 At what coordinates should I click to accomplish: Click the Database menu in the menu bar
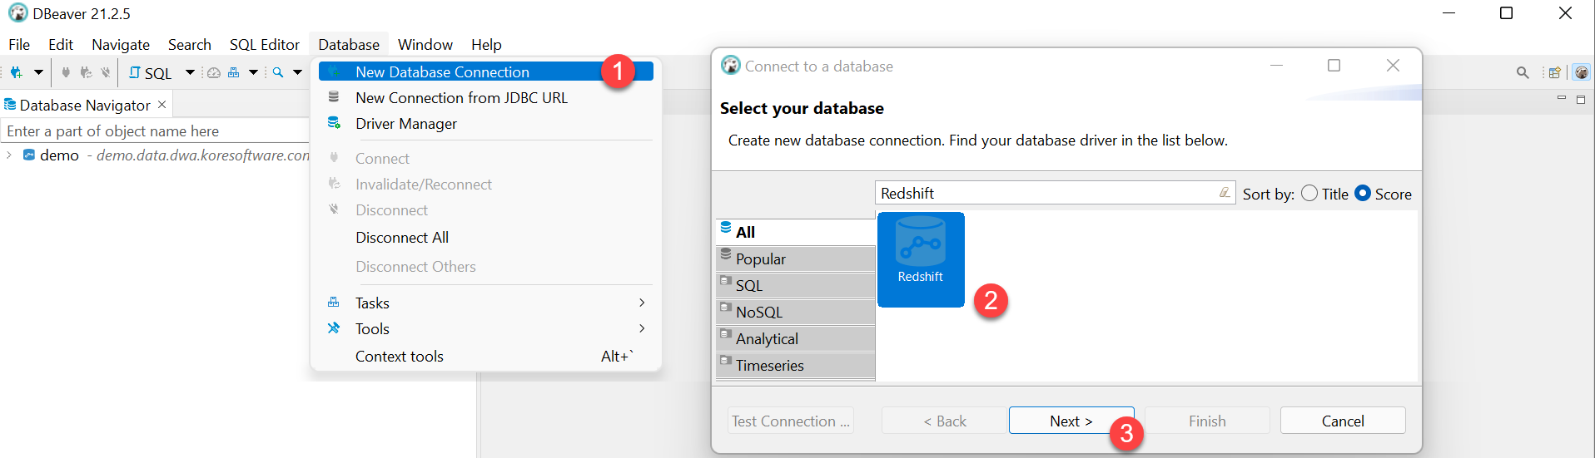[x=349, y=45]
